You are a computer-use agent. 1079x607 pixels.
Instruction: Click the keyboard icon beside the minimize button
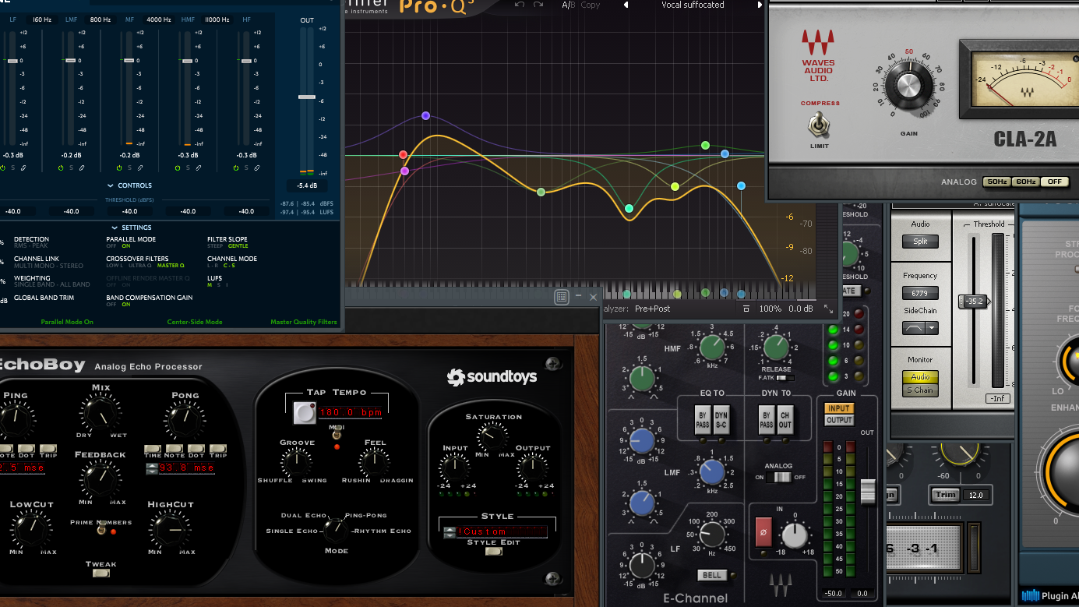point(562,297)
